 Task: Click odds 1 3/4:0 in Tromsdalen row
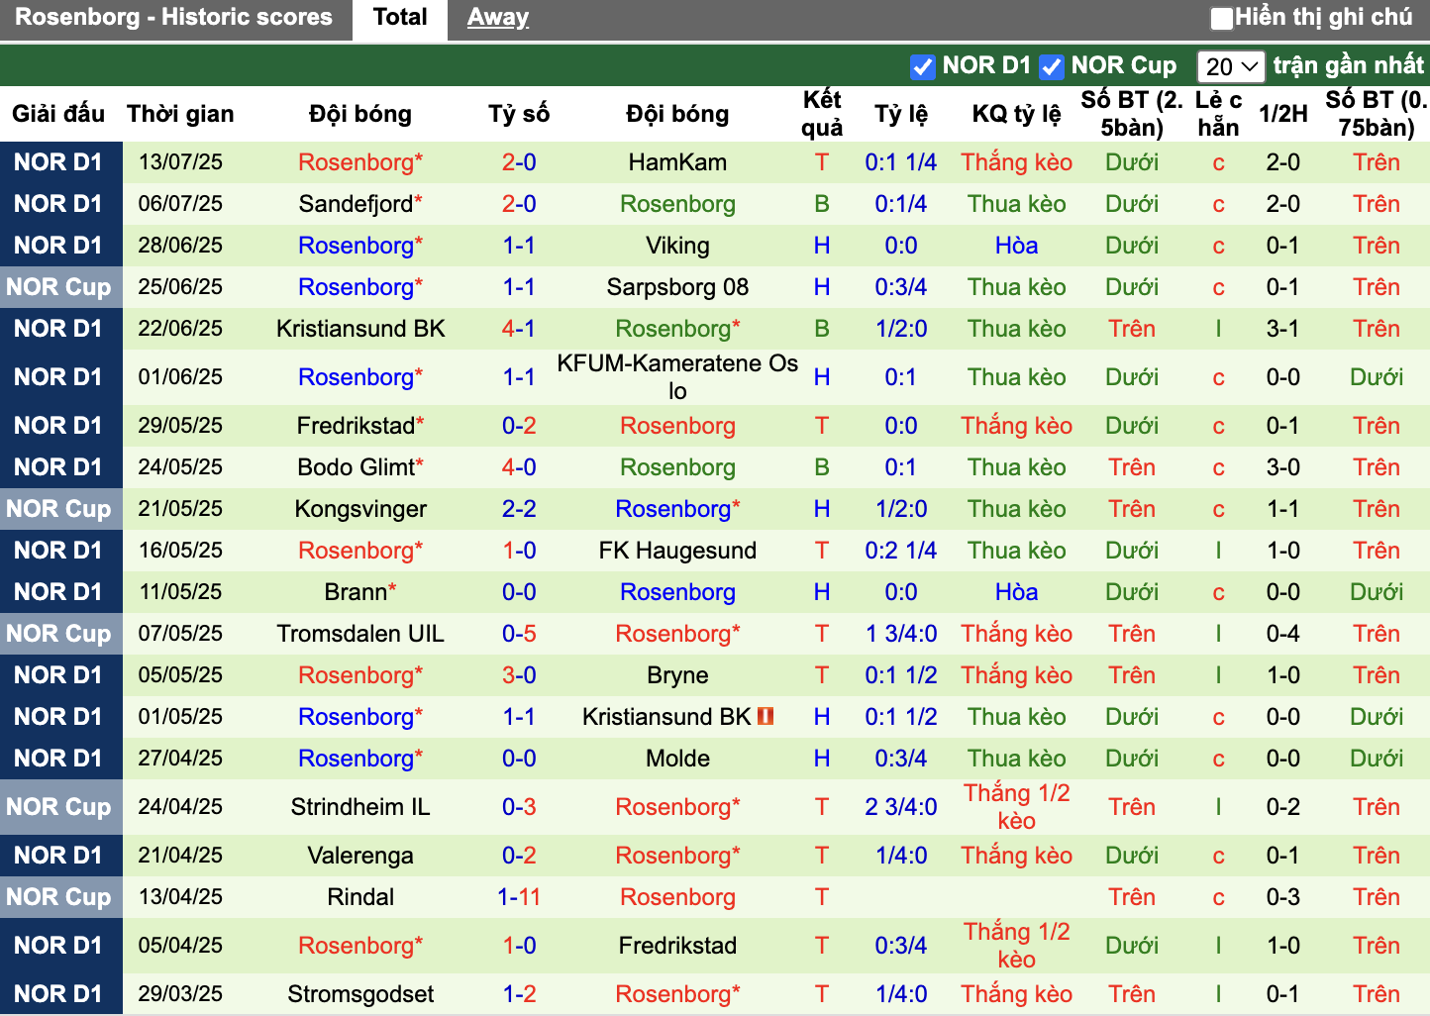pos(901,634)
